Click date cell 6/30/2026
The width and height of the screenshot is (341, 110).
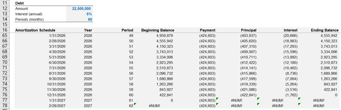57,62
